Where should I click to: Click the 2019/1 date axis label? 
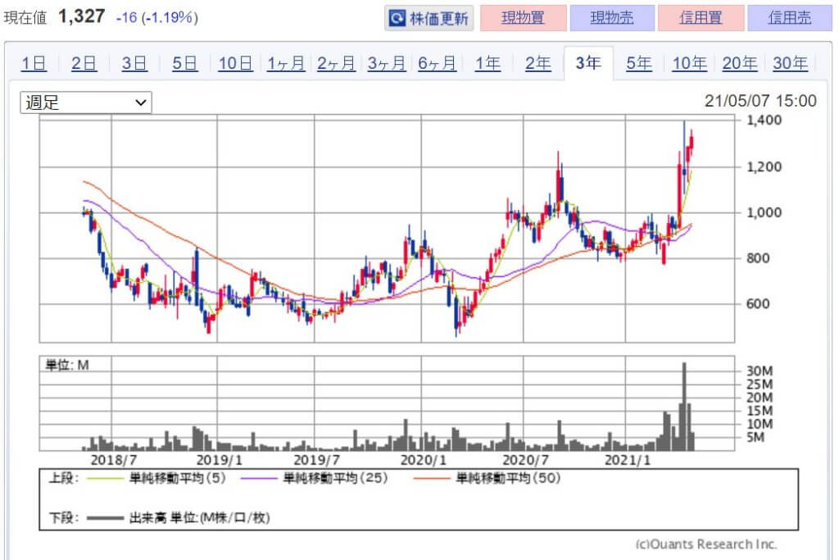(220, 460)
